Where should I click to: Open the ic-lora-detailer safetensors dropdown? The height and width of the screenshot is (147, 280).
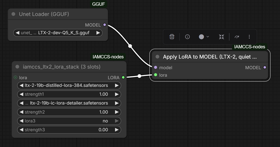click(69, 103)
